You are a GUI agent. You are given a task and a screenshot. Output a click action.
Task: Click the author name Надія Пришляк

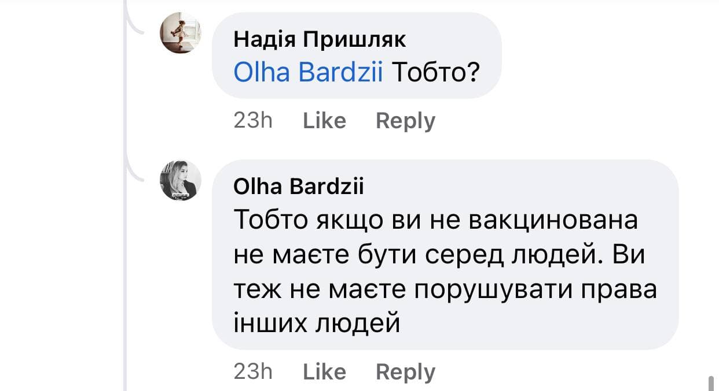pos(320,39)
